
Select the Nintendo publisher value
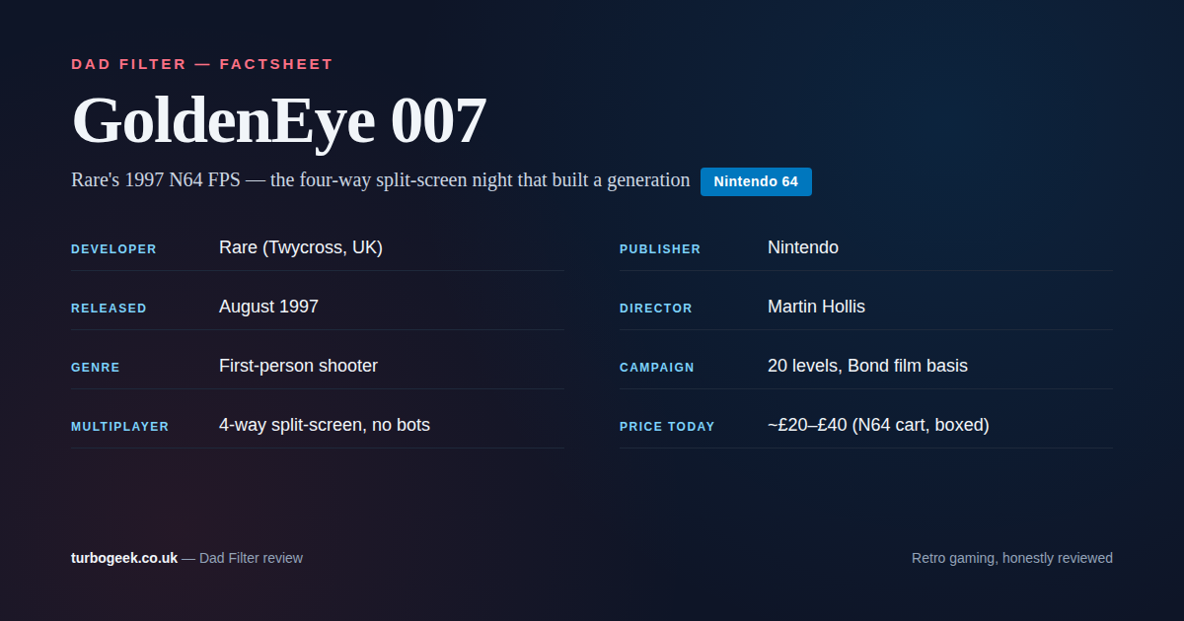click(803, 247)
